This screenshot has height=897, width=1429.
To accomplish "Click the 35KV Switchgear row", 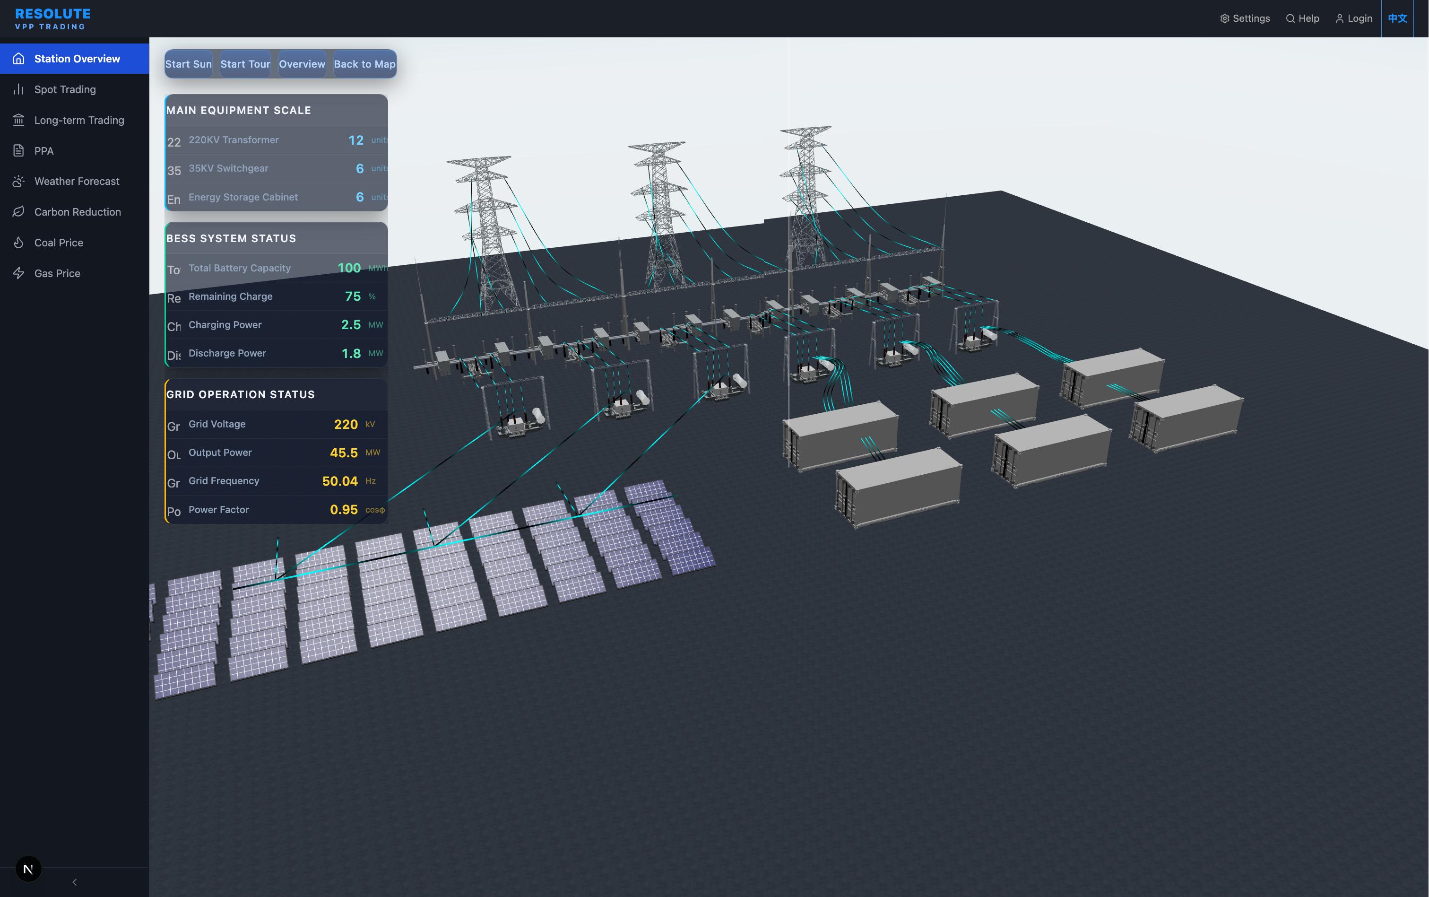I will (x=277, y=168).
